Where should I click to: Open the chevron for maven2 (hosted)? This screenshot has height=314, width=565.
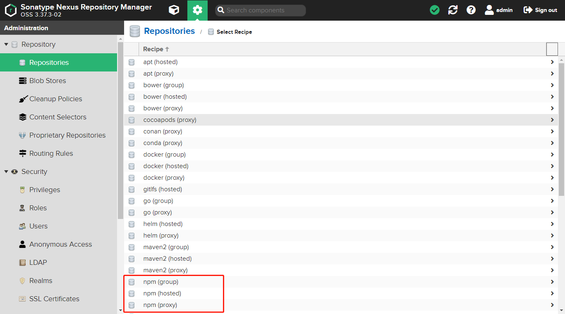point(552,259)
